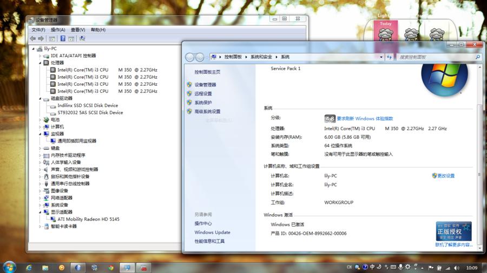This screenshot has width=487, height=273.
Task: Click the Today weather tile in desktop gadget
Action: [386, 31]
